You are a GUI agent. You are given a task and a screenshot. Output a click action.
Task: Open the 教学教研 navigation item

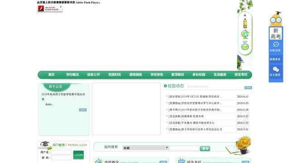[178, 75]
